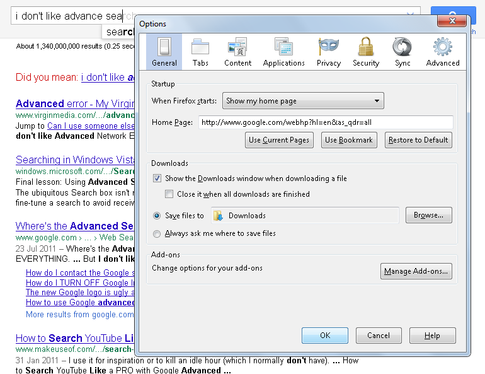Open Help for Options dialog
The height and width of the screenshot is (374, 485).
pos(433,336)
